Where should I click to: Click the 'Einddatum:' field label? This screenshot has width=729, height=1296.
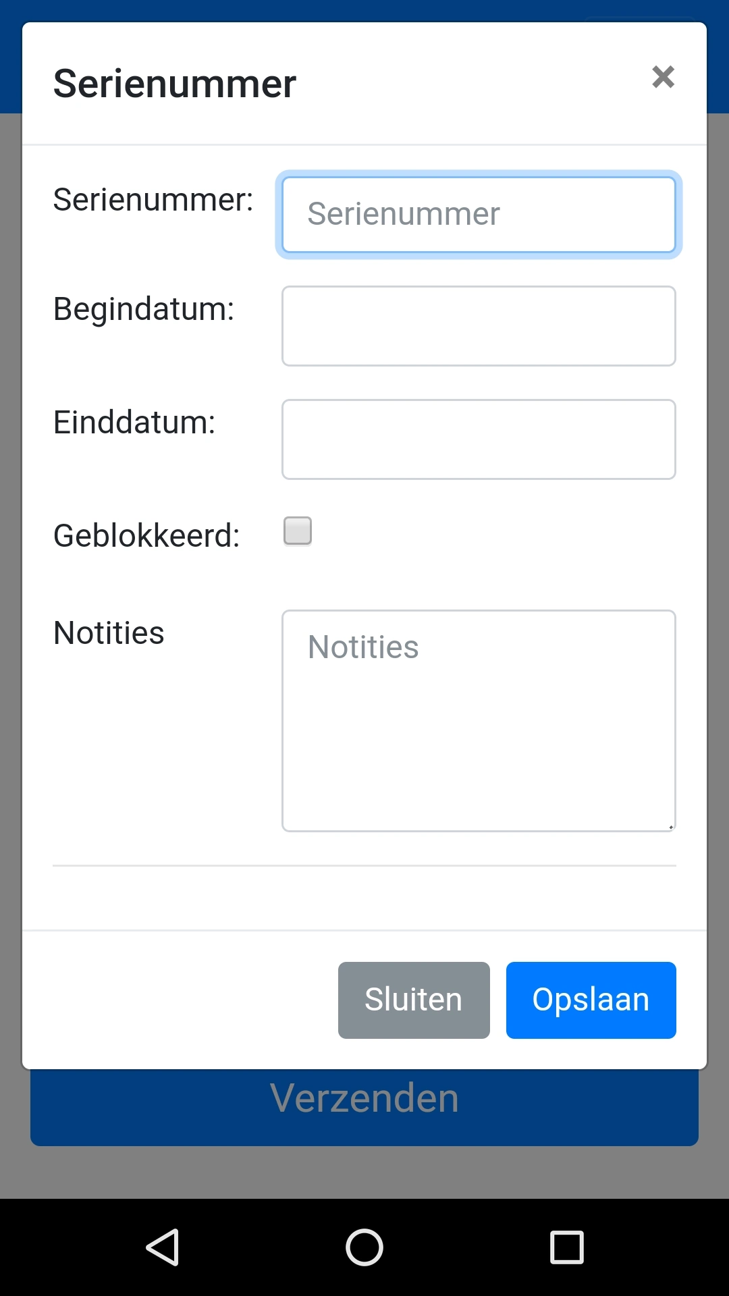(134, 423)
